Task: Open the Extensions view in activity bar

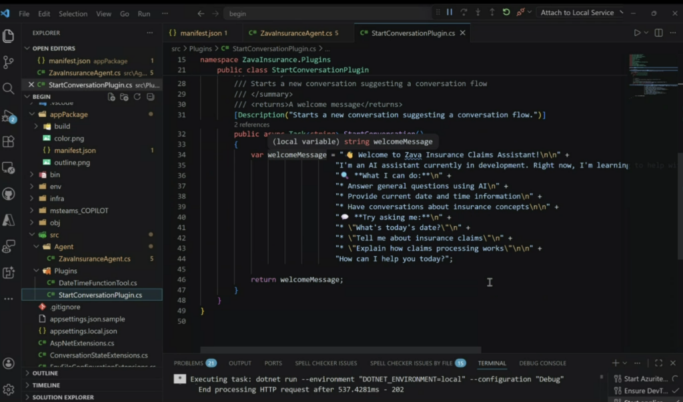Action: pyautogui.click(x=9, y=141)
